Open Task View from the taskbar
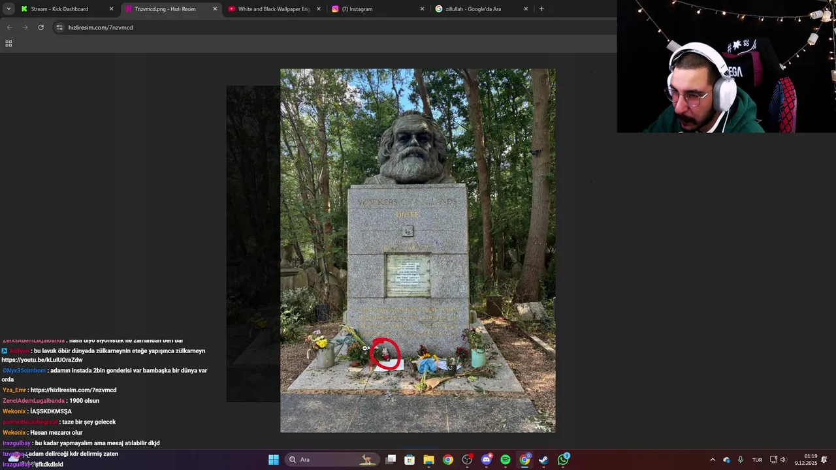836x470 pixels. coord(391,460)
